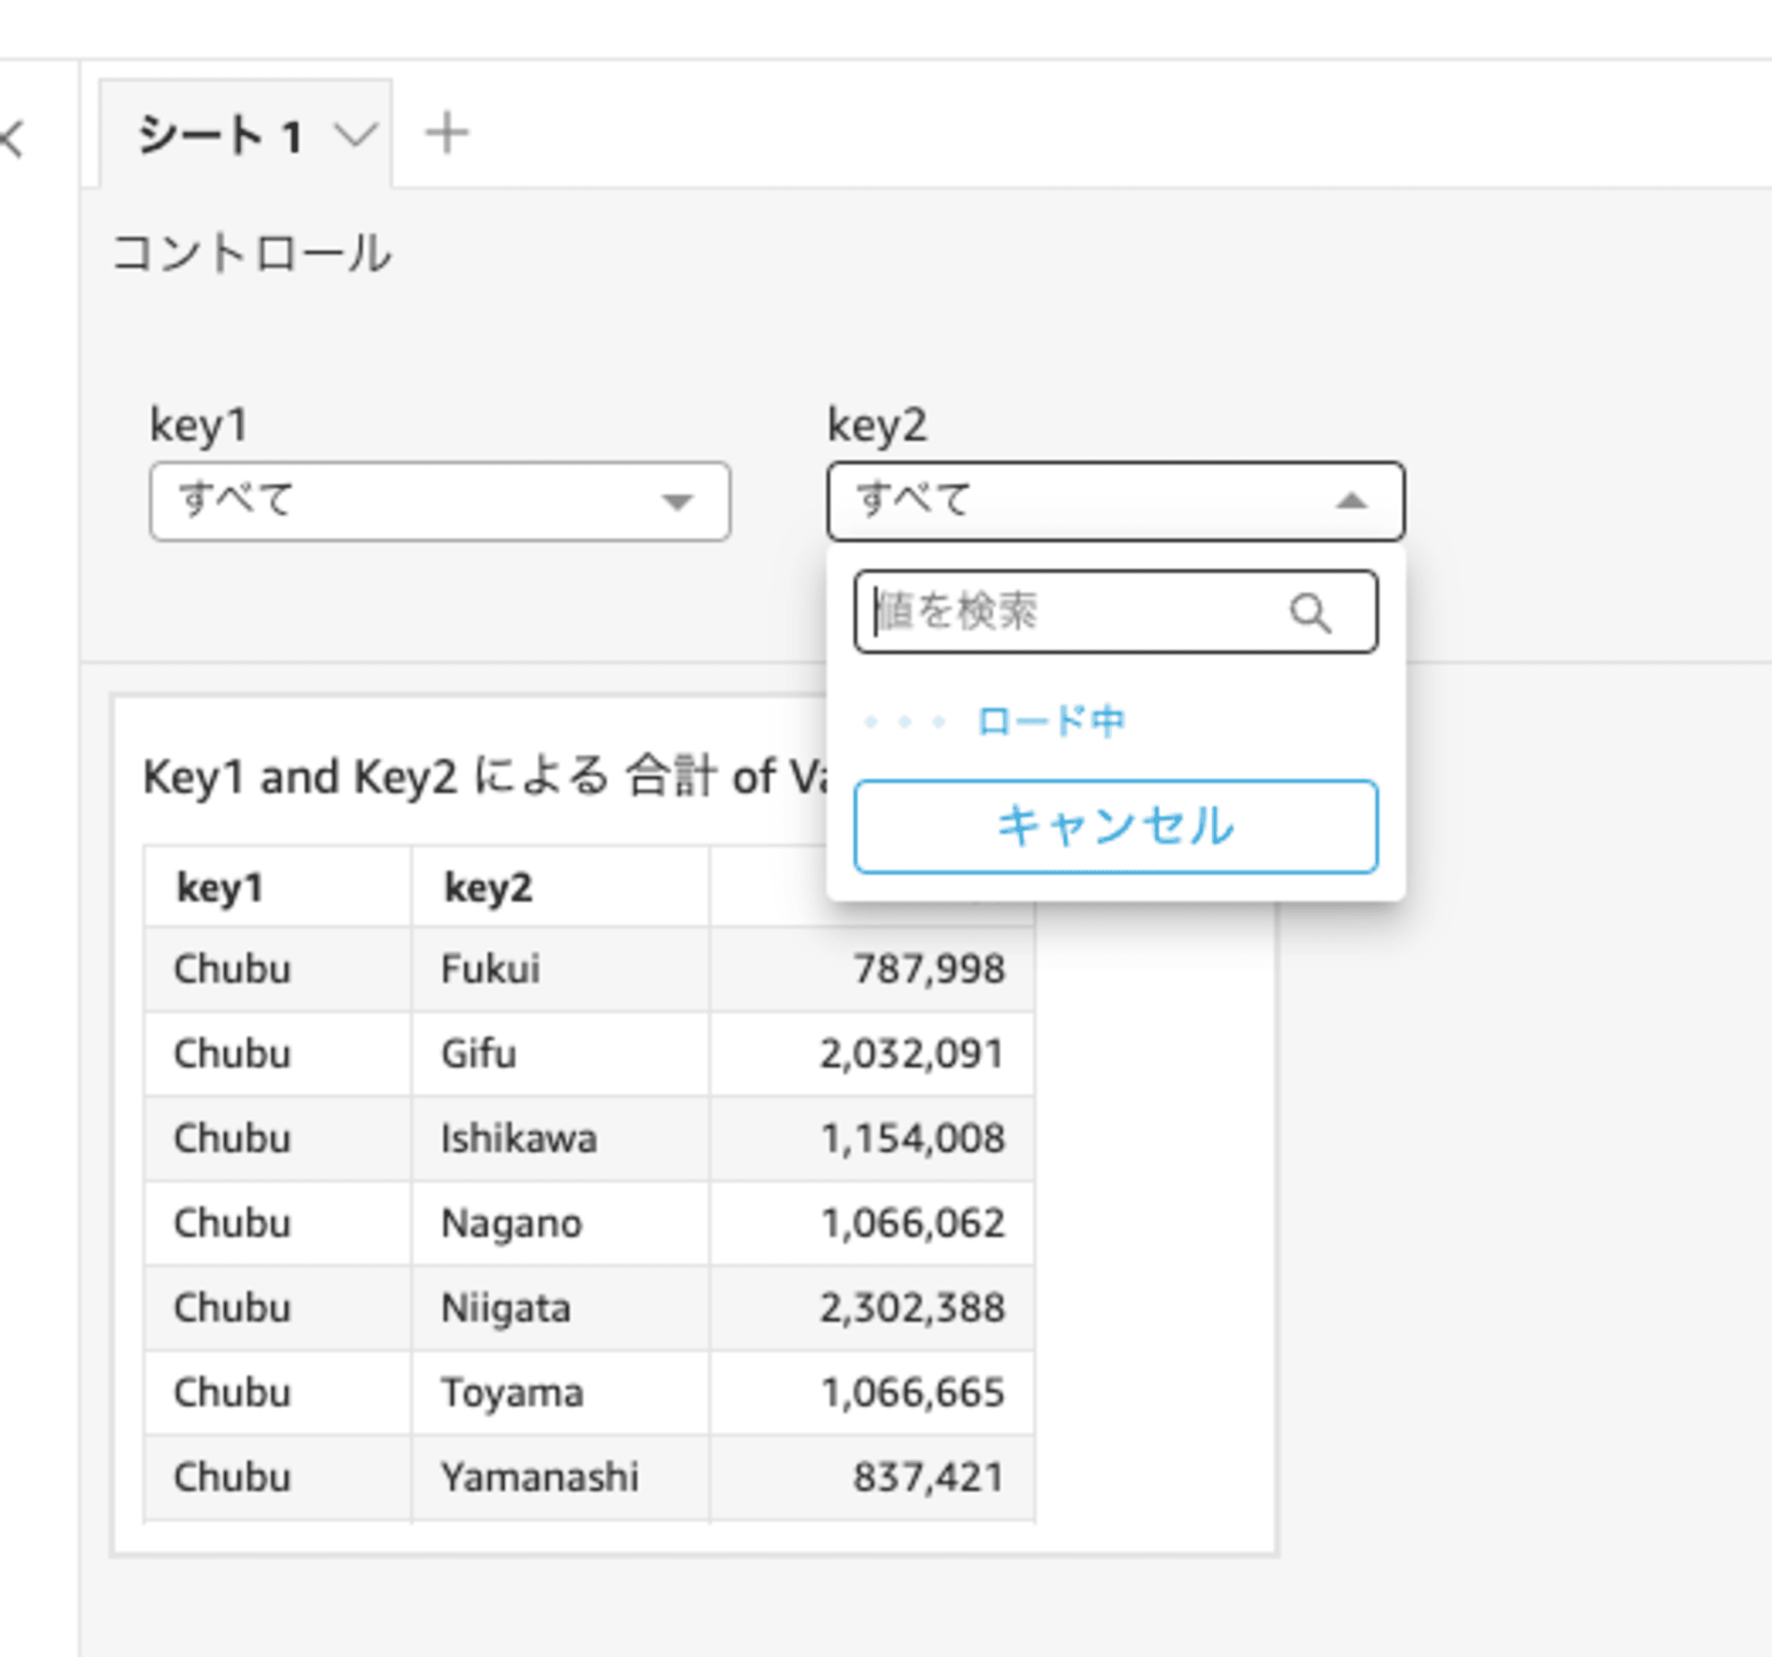
Task: Click the key1 control label
Action: [x=198, y=425]
